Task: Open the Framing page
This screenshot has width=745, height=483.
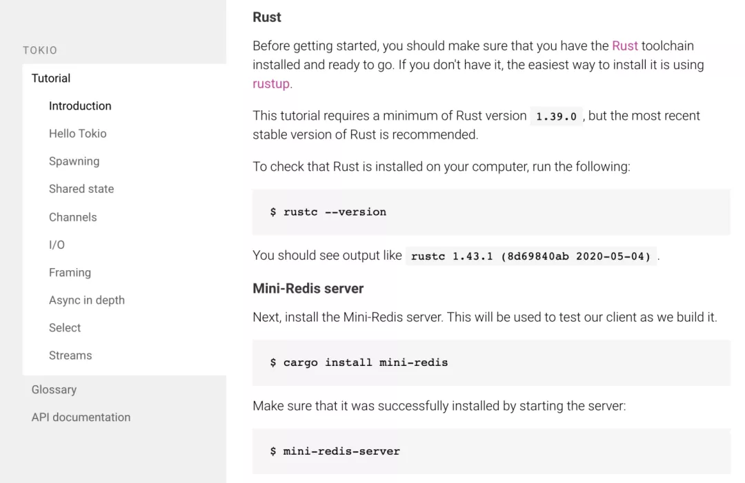Action: click(x=70, y=272)
